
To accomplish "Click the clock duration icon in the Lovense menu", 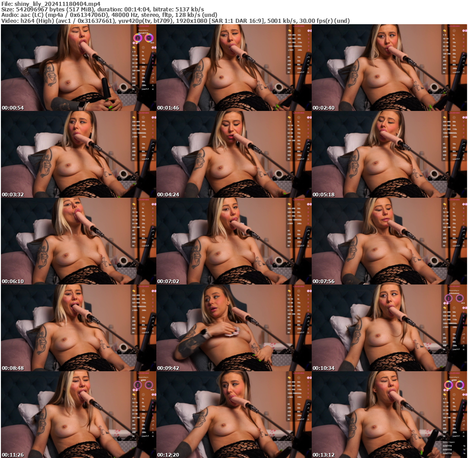I will [454, 395].
